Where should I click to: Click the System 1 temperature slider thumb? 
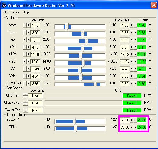(74, 121)
